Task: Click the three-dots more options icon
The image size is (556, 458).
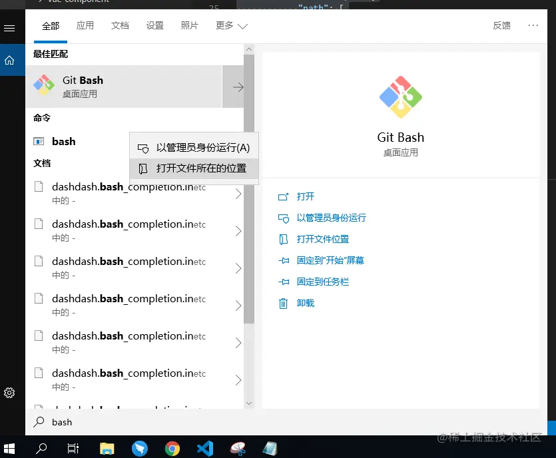Action: [533, 25]
